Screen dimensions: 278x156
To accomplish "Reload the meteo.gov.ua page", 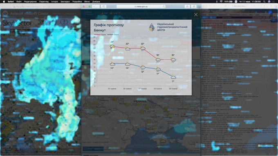I will [164, 7].
